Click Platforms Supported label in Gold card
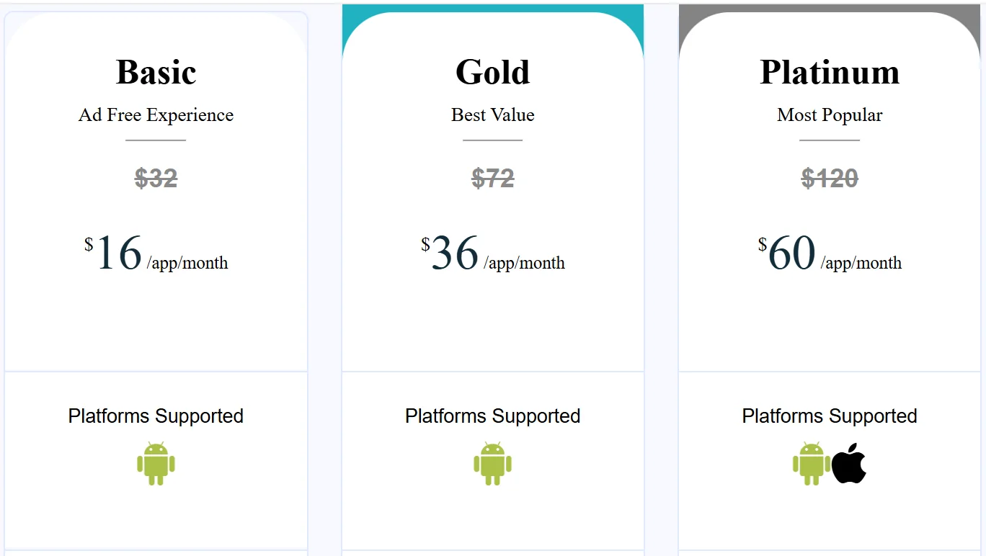Image resolution: width=986 pixels, height=556 pixels. pos(492,416)
